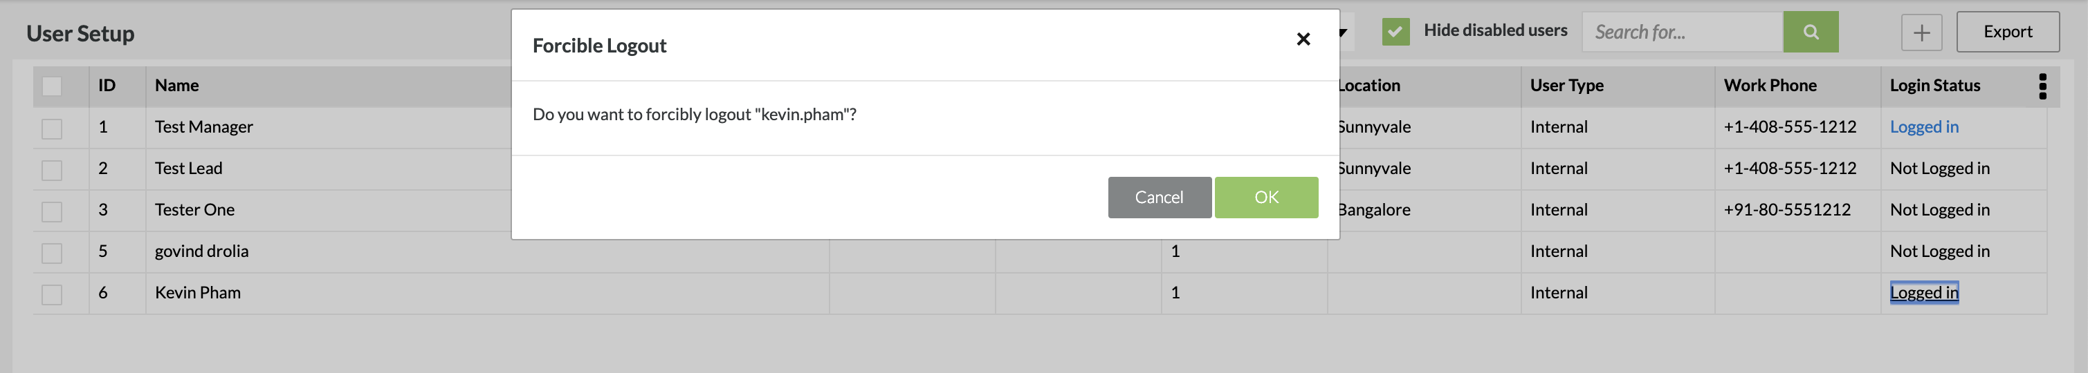Click the green search magnifier icon

point(1810,32)
